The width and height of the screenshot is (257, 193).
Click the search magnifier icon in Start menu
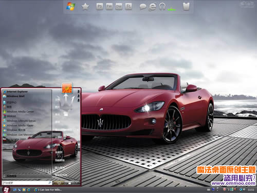(x=50, y=183)
